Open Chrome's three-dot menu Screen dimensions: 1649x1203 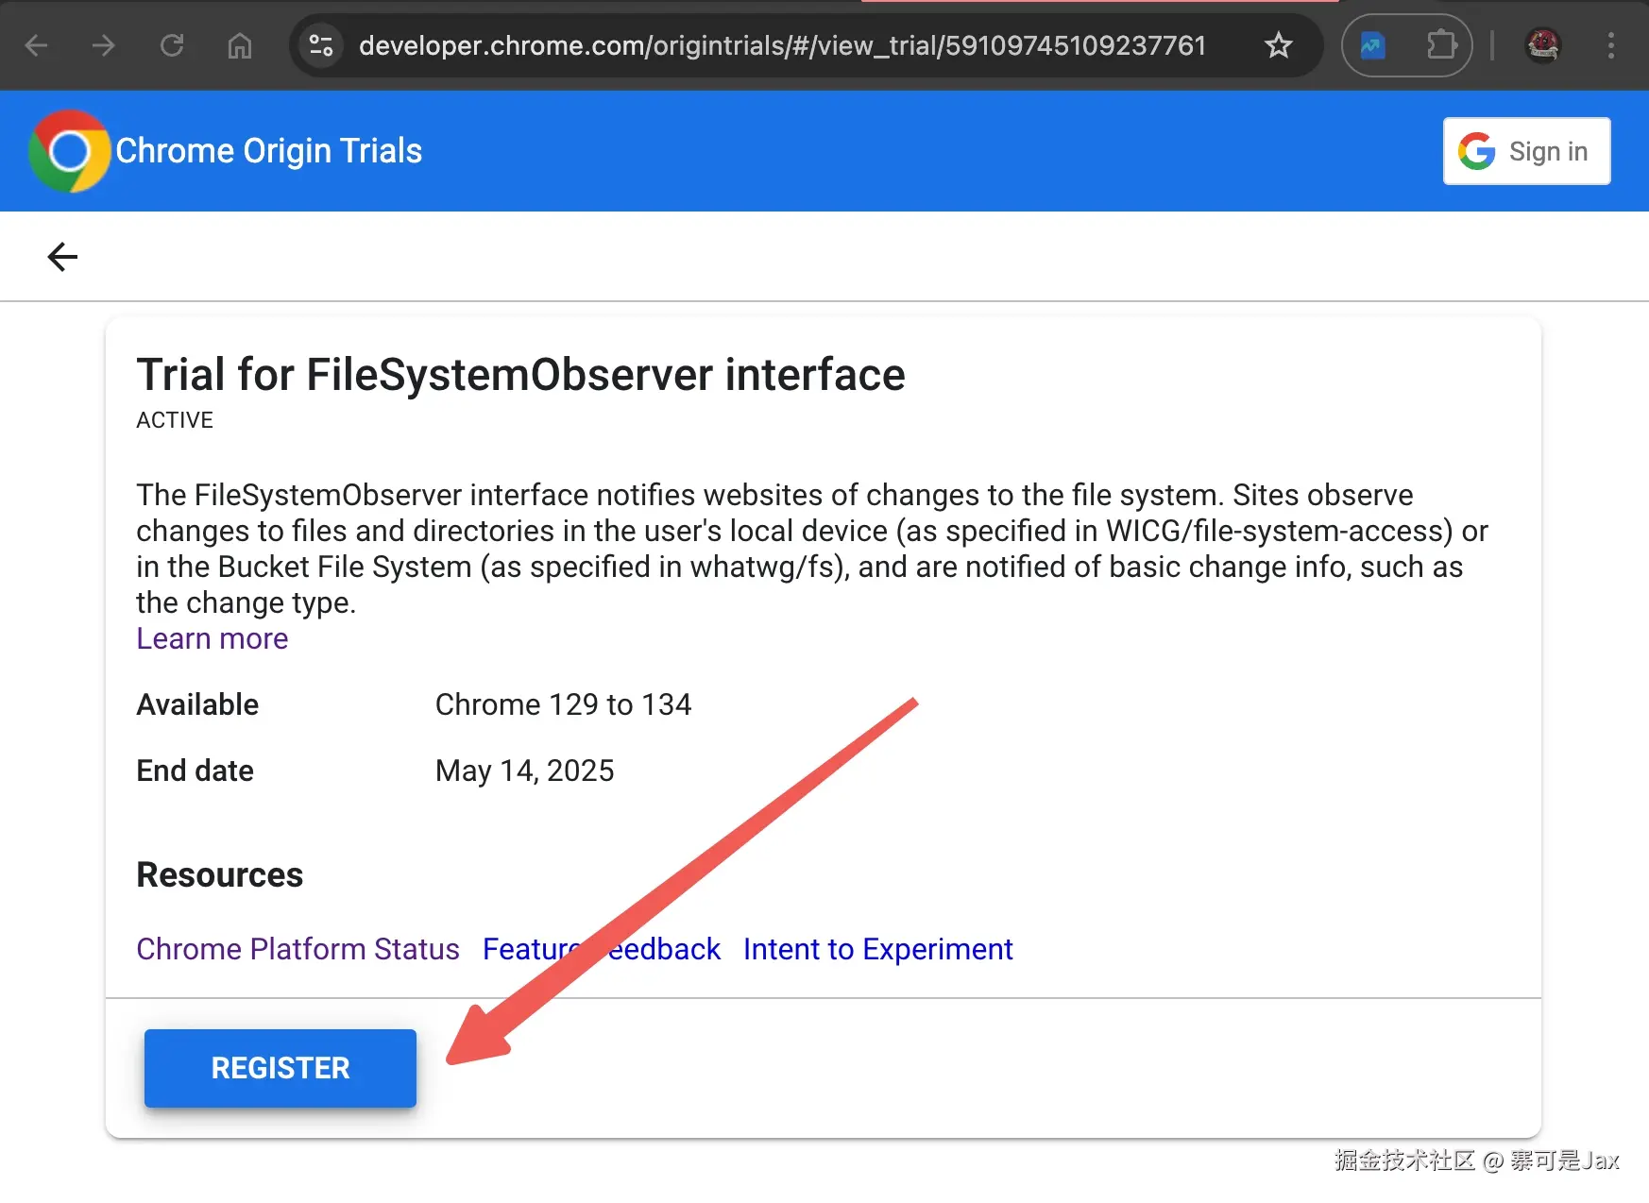[x=1611, y=45]
